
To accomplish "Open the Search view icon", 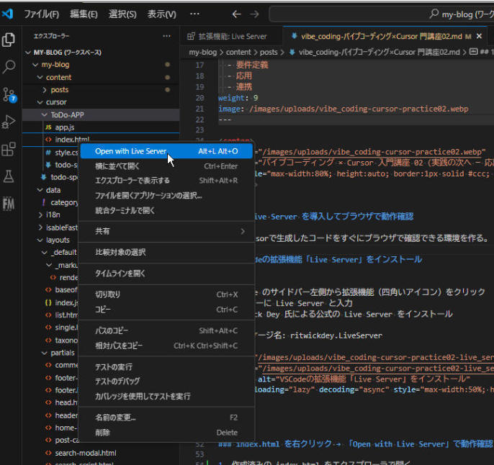I will click(9, 67).
